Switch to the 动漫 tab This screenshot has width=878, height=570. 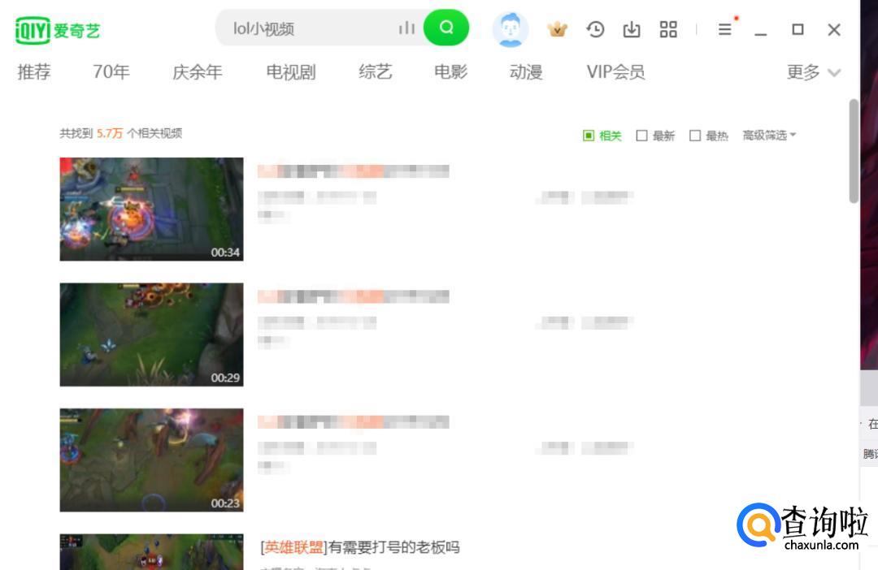click(x=526, y=72)
